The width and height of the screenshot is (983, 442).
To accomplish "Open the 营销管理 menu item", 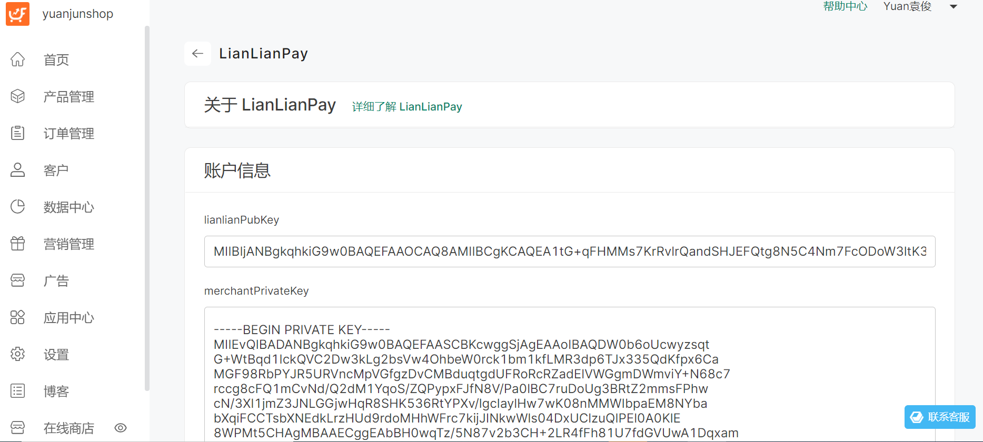I will click(x=69, y=244).
